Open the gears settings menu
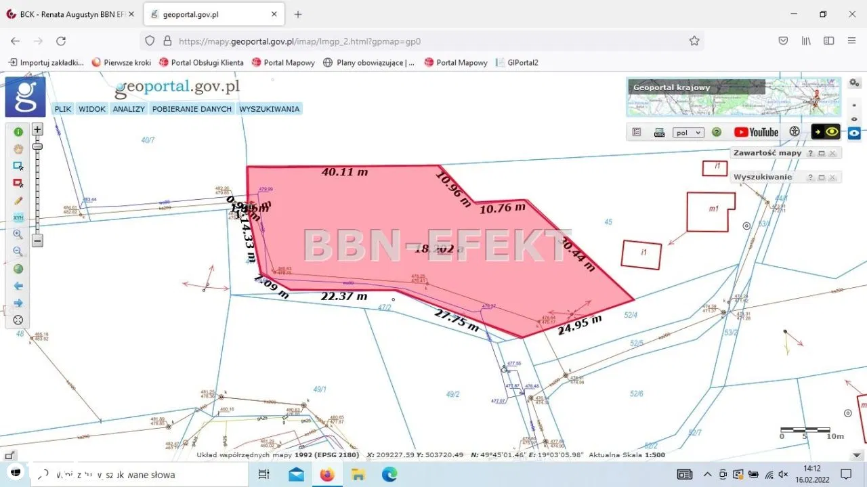The width and height of the screenshot is (867, 487). (x=854, y=83)
